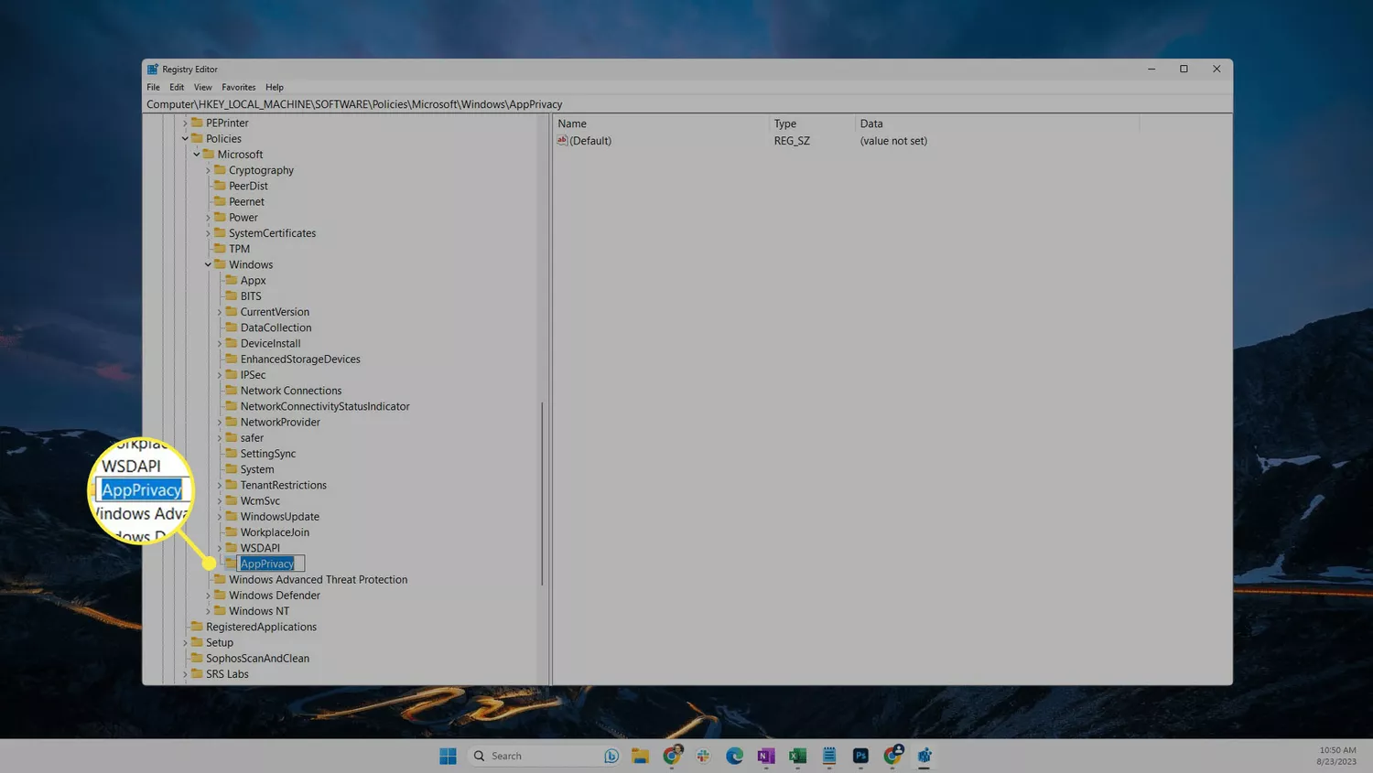Expand the IPSec key
Viewport: 1373px width, 773px height.
coord(220,375)
